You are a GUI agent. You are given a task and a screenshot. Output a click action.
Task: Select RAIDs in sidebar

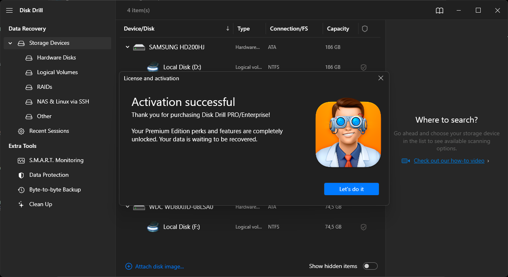click(x=44, y=87)
